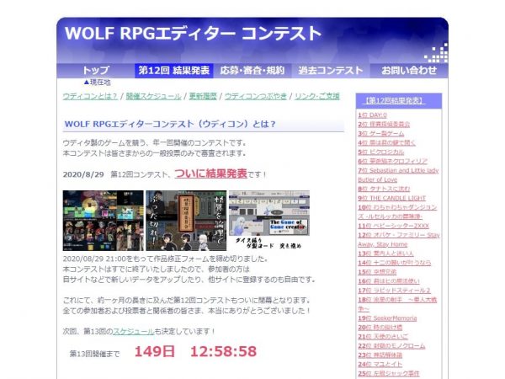
Task: Switch to 第12回 結果発表 tab
Action: [x=174, y=70]
